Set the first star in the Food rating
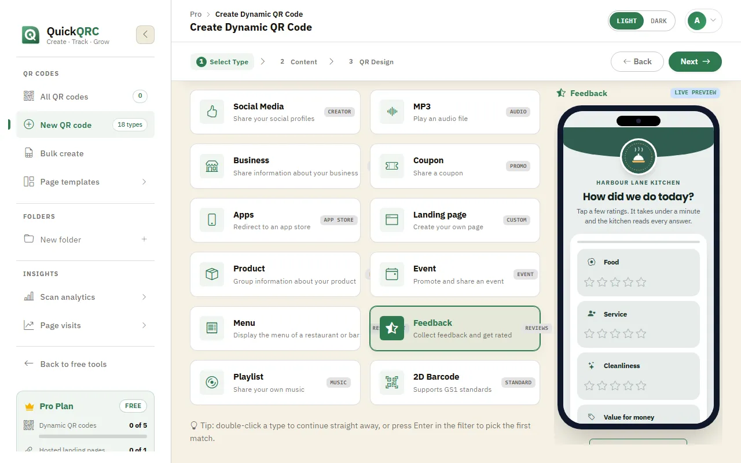Image resolution: width=741 pixels, height=463 pixels. [589, 282]
